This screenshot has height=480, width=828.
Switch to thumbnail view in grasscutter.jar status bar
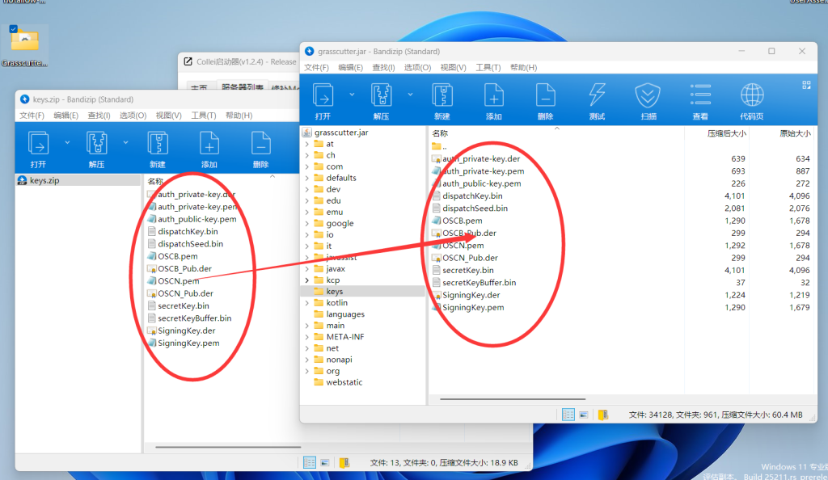[x=584, y=415]
